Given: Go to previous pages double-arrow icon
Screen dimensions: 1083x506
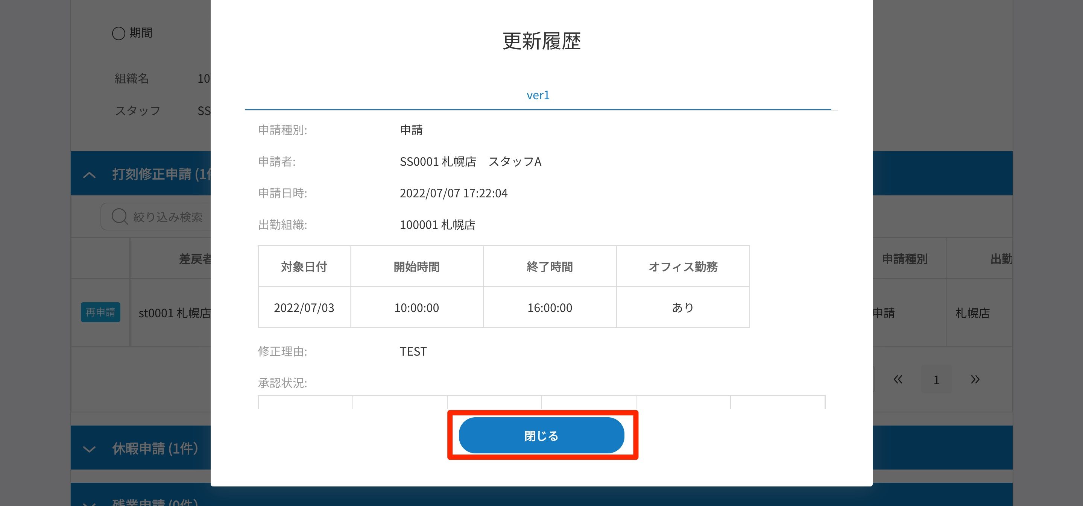Looking at the screenshot, I should click(x=898, y=380).
